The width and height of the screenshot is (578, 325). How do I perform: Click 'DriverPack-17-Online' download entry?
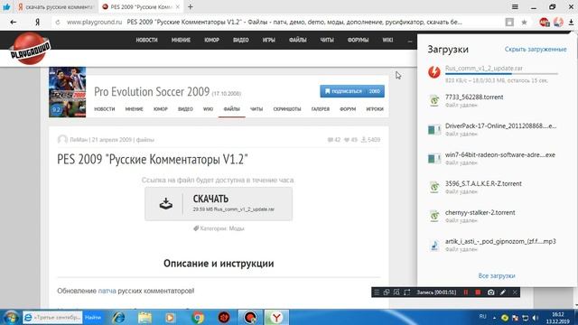497,129
